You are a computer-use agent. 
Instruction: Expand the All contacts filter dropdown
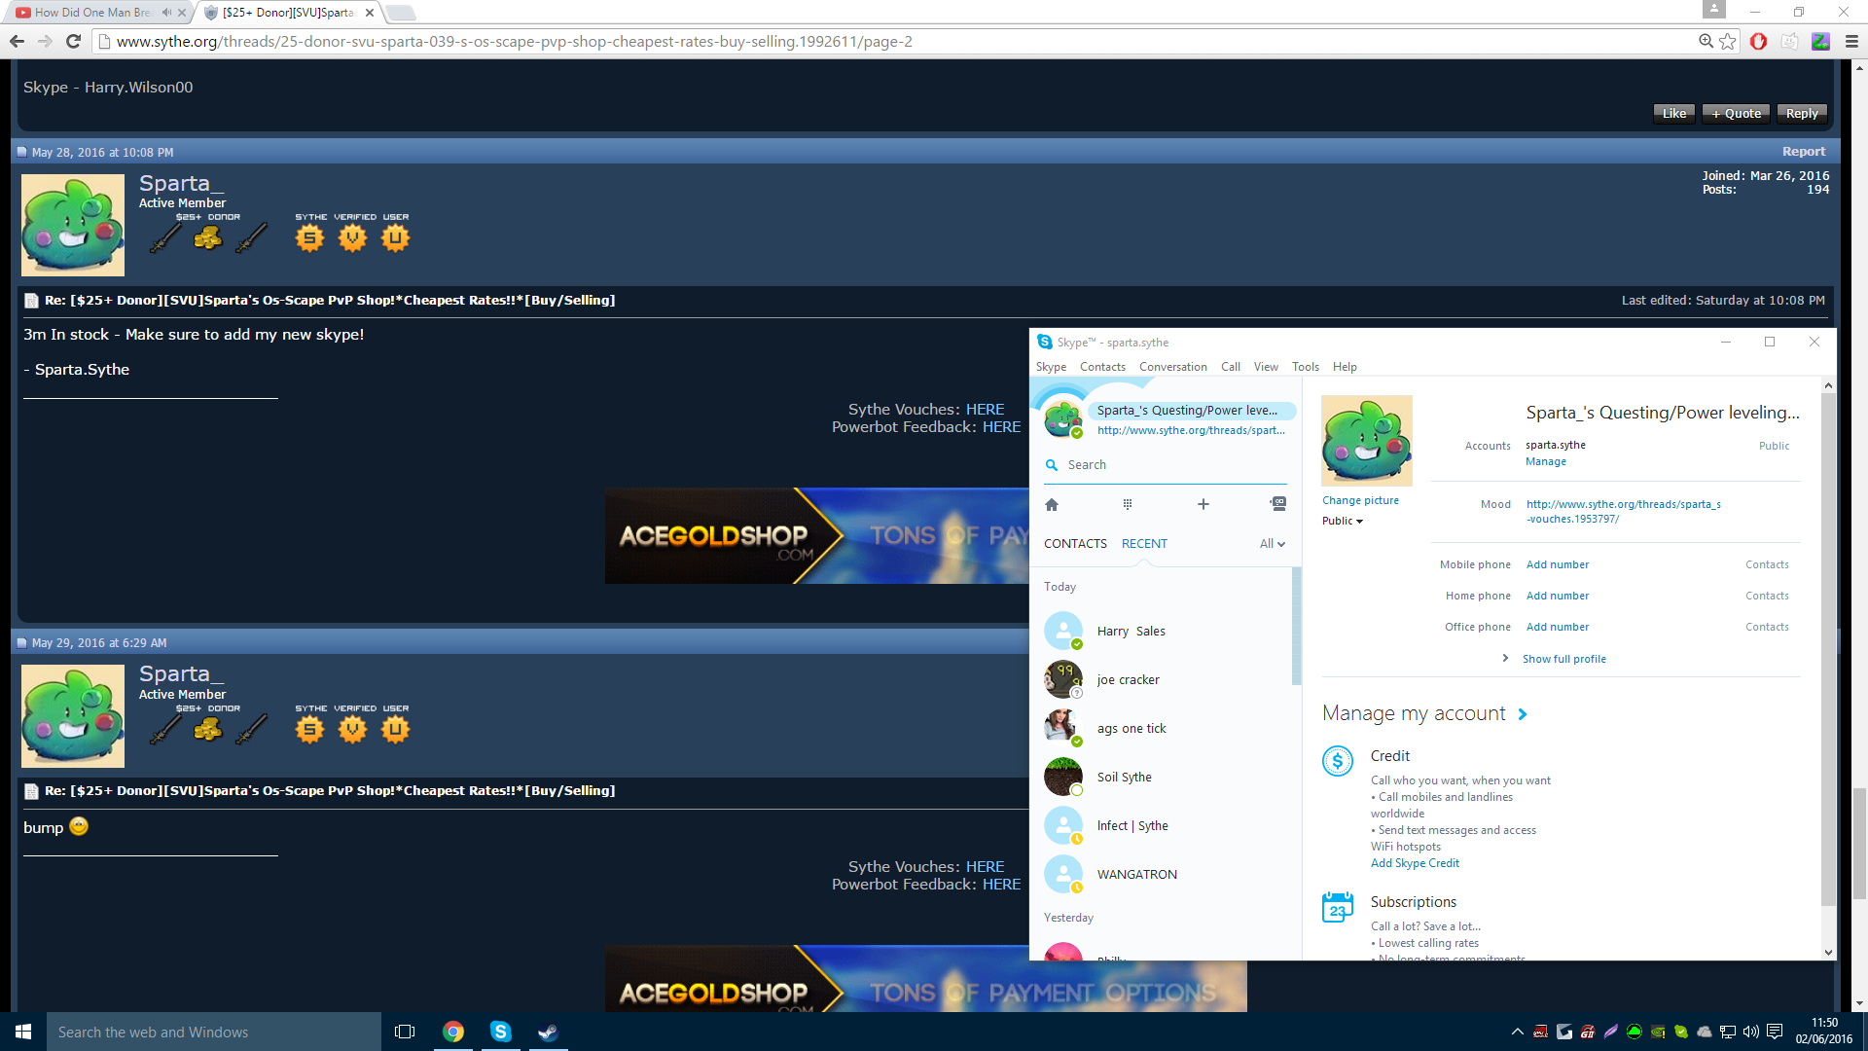(x=1273, y=544)
